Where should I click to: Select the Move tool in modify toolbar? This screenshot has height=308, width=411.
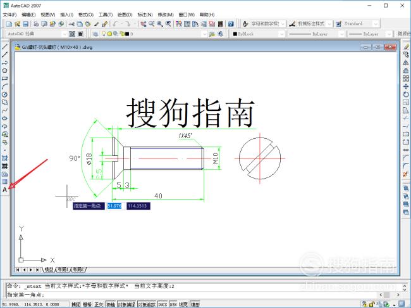[406, 86]
